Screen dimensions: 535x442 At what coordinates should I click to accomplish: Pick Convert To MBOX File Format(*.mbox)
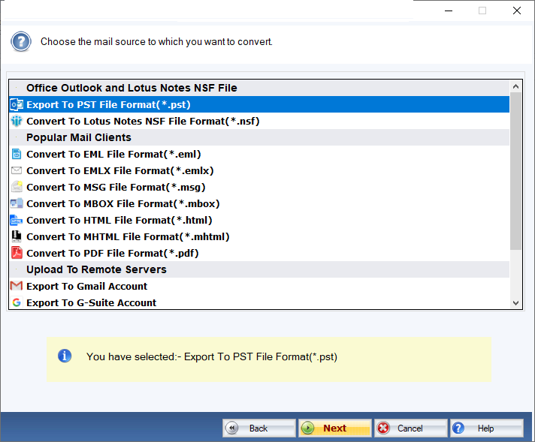tap(259, 203)
